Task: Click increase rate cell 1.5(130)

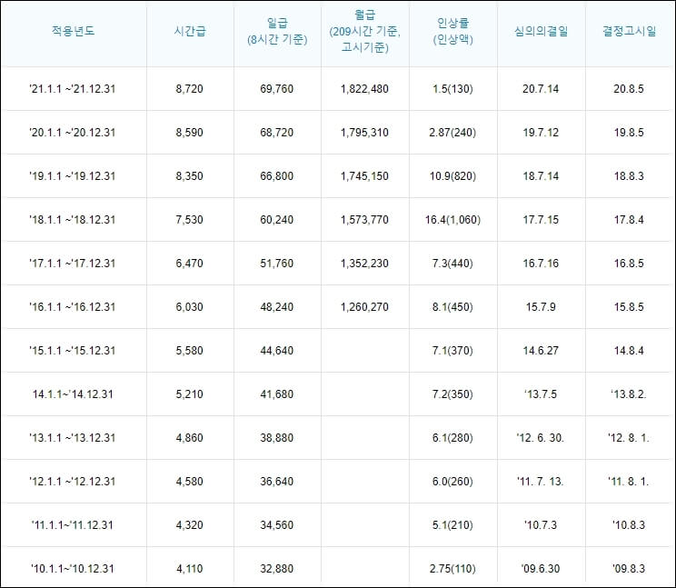Action: click(x=452, y=89)
